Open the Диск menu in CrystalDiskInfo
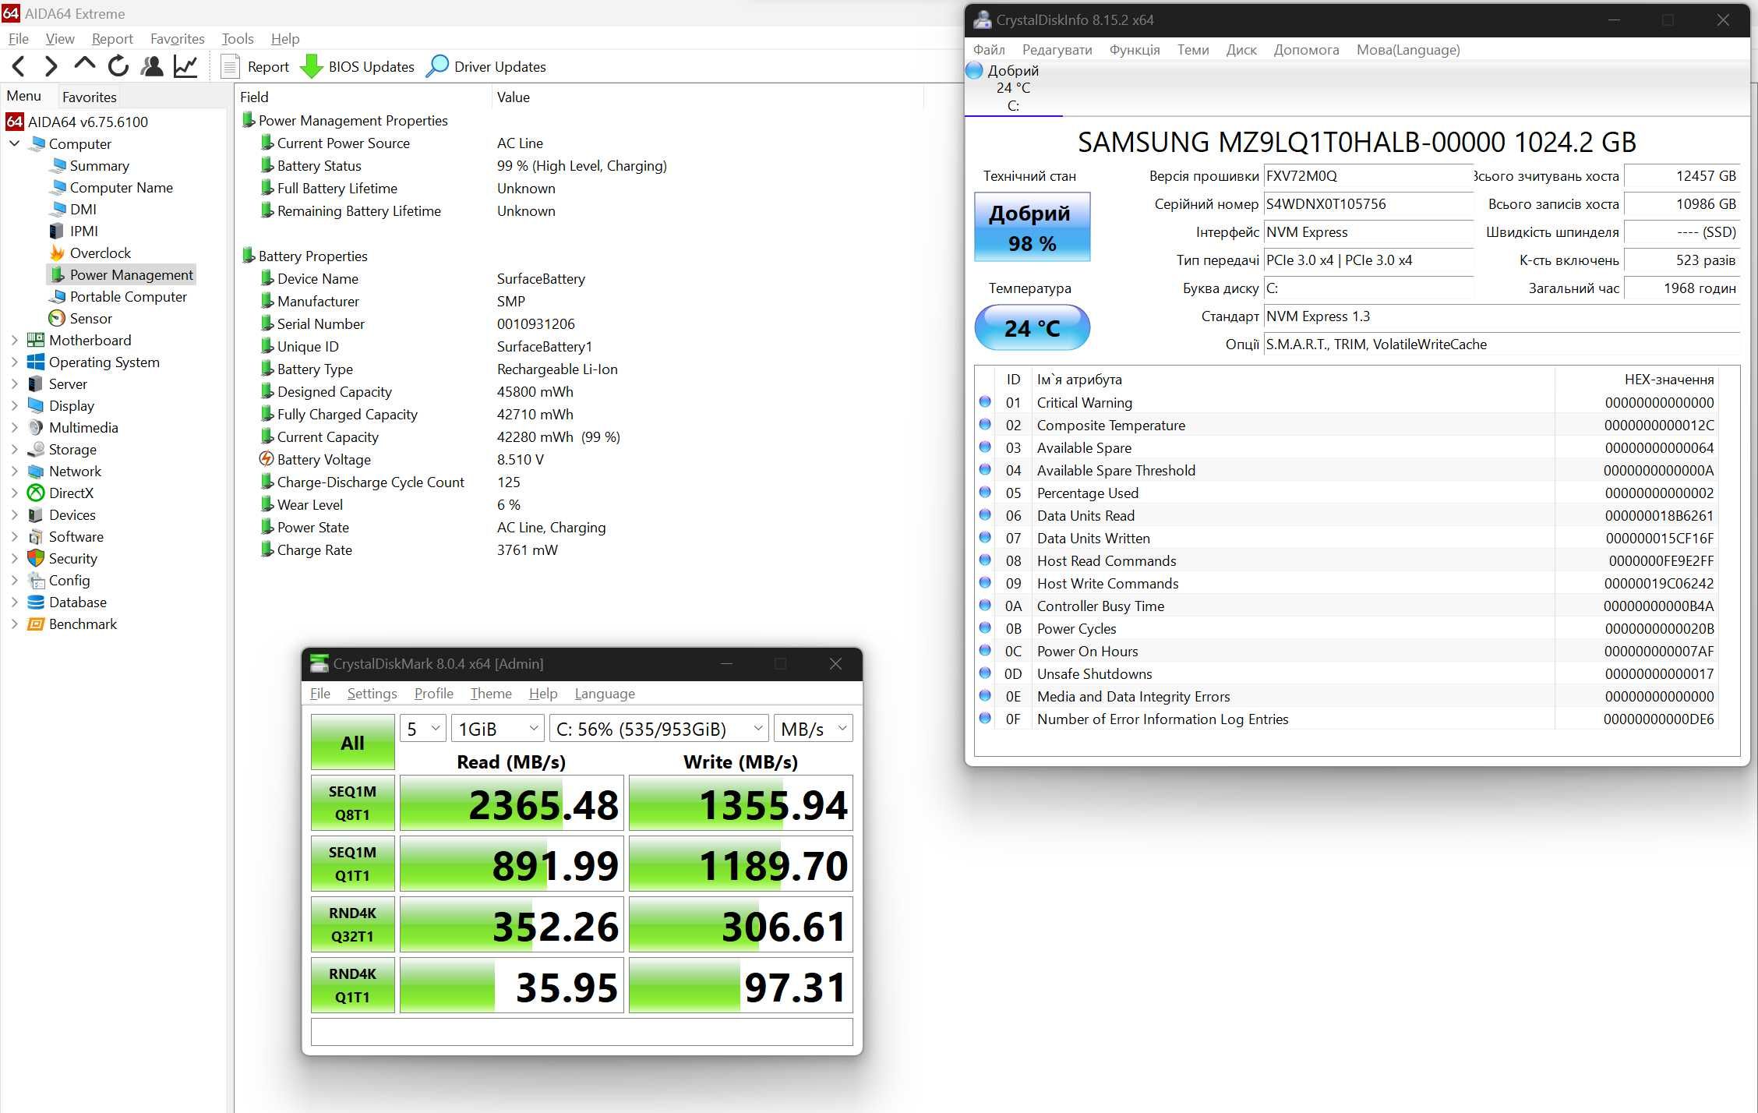1758x1113 pixels. 1241,50
